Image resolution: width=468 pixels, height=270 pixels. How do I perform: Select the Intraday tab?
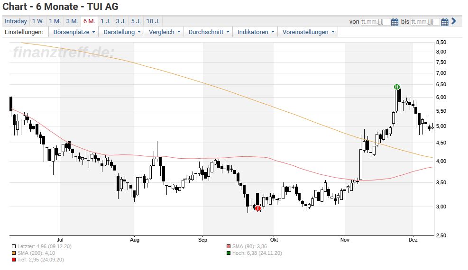point(16,21)
